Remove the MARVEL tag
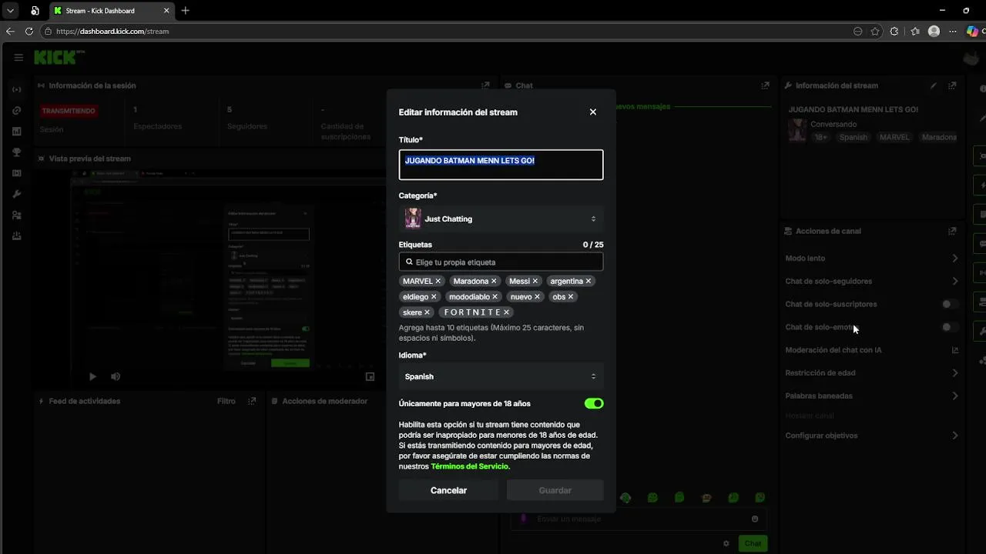The image size is (986, 554). (x=438, y=282)
